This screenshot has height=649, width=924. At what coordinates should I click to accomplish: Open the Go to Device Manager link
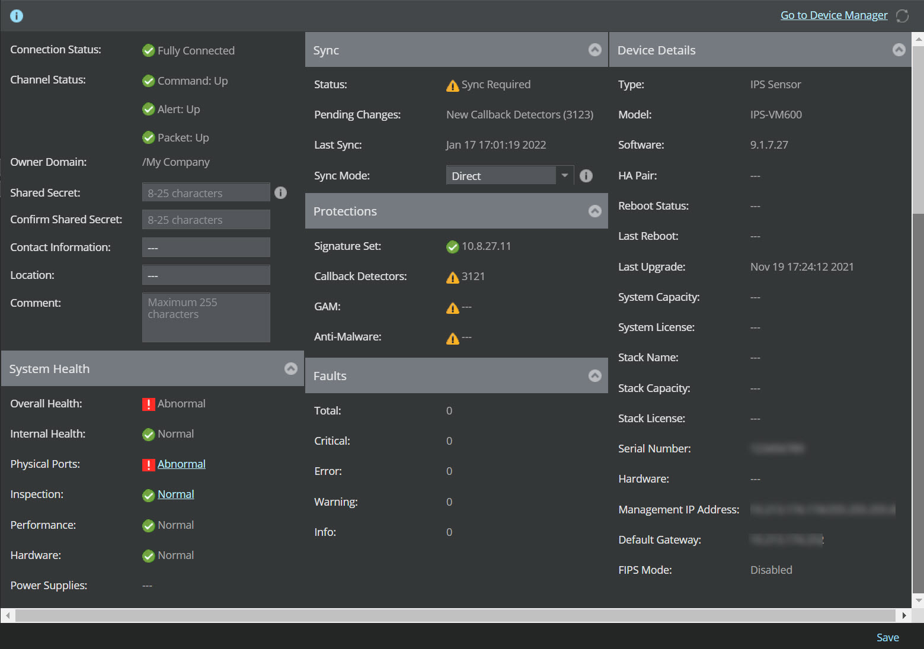(834, 15)
